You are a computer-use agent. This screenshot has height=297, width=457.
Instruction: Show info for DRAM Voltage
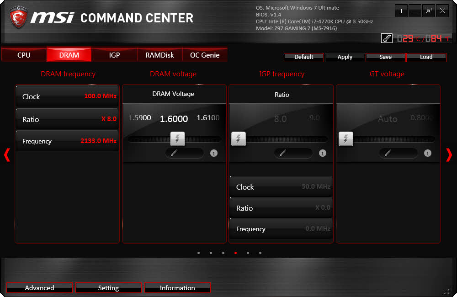point(213,153)
